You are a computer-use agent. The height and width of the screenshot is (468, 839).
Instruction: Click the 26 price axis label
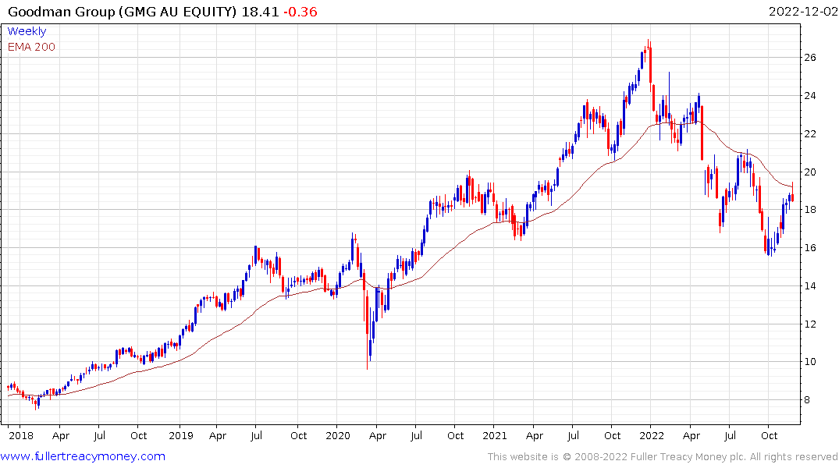point(810,58)
